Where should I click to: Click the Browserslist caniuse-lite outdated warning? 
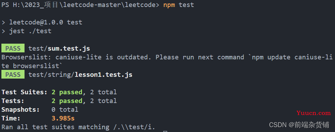[167, 61]
